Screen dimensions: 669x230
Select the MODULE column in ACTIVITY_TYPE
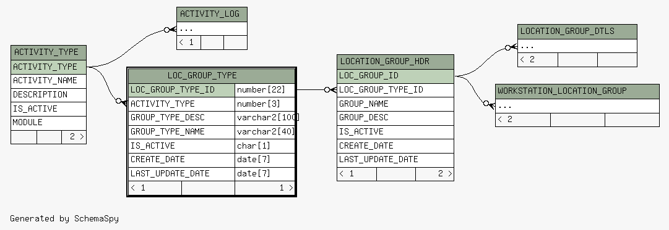(x=48, y=123)
